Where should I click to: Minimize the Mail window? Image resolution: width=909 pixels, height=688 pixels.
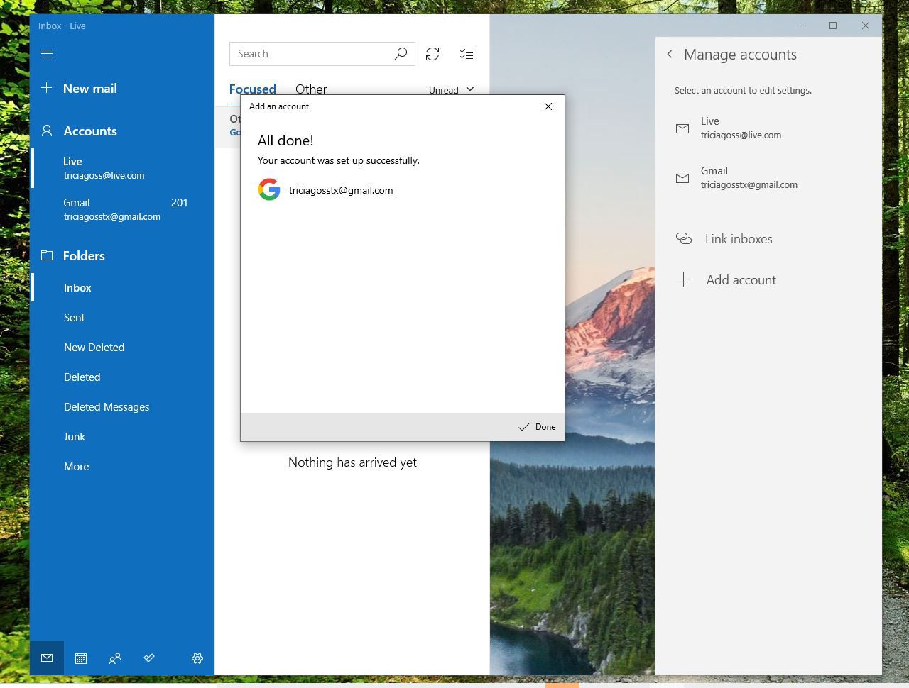(x=800, y=26)
